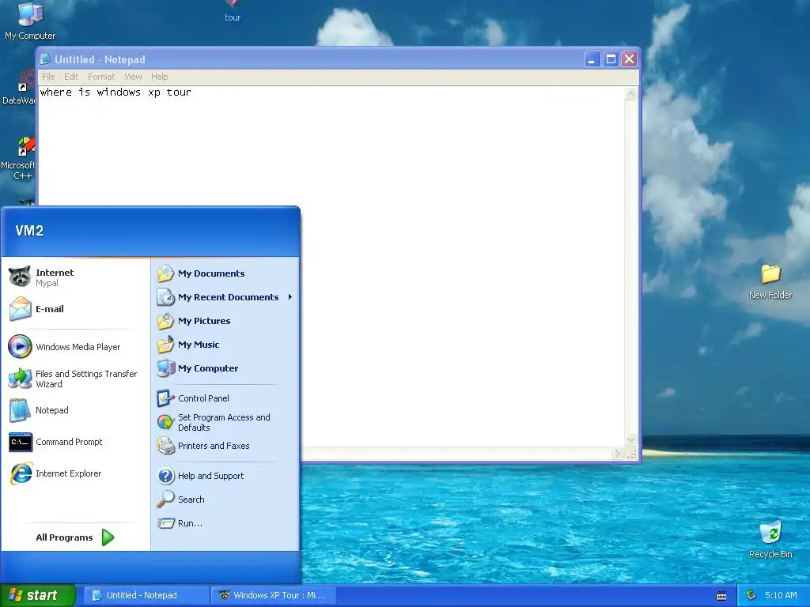Screen dimensions: 810x607
Task: Launch Internet Explorer icon
Action: point(21,473)
